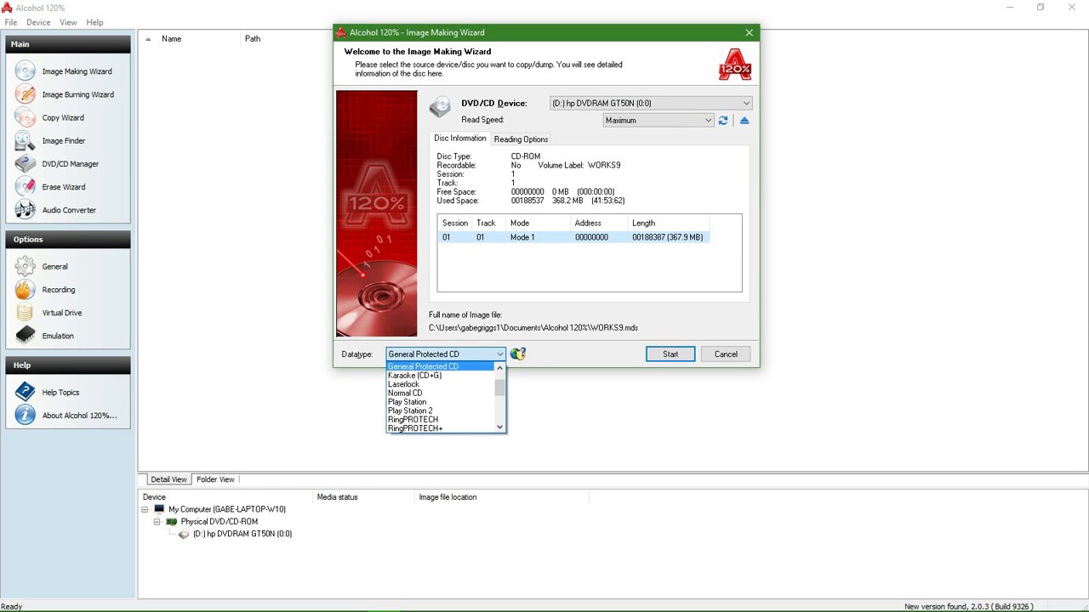
Task: Collapse the Datatype combo box
Action: 499,354
